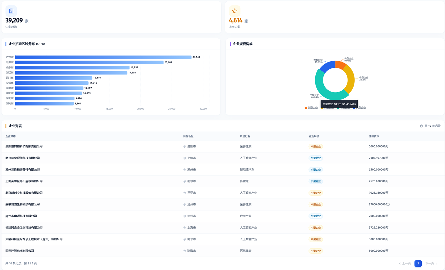Click the star icon above 上市企业
The image size is (445, 270).
tap(234, 11)
